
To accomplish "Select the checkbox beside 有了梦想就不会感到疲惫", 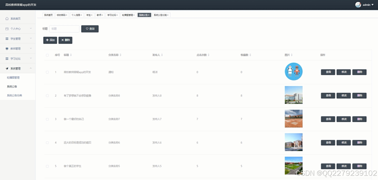I will (x=47, y=95).
